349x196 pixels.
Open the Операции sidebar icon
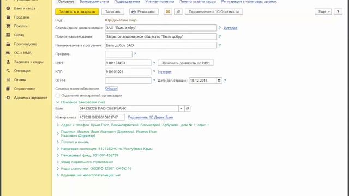[8, 71]
